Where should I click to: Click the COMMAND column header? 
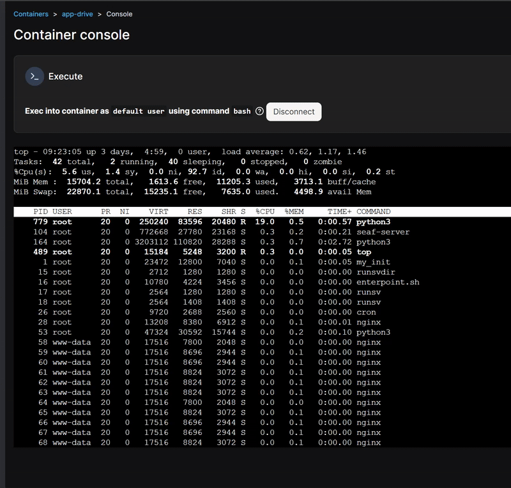(373, 211)
